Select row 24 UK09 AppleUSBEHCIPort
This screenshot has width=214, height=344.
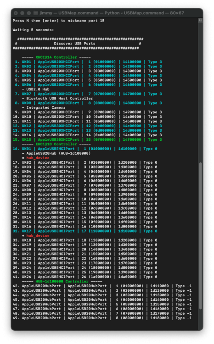pyautogui.click(x=85, y=194)
